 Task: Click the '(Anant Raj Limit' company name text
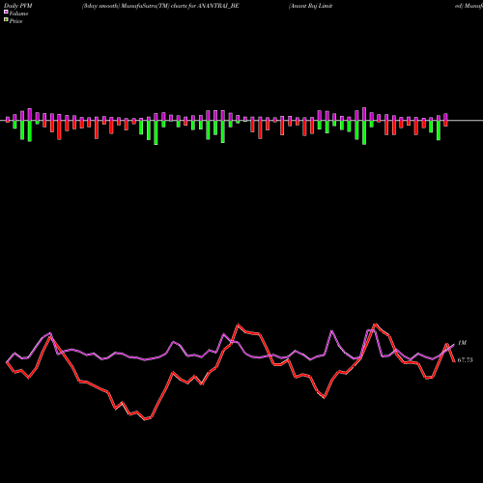coord(310,6)
